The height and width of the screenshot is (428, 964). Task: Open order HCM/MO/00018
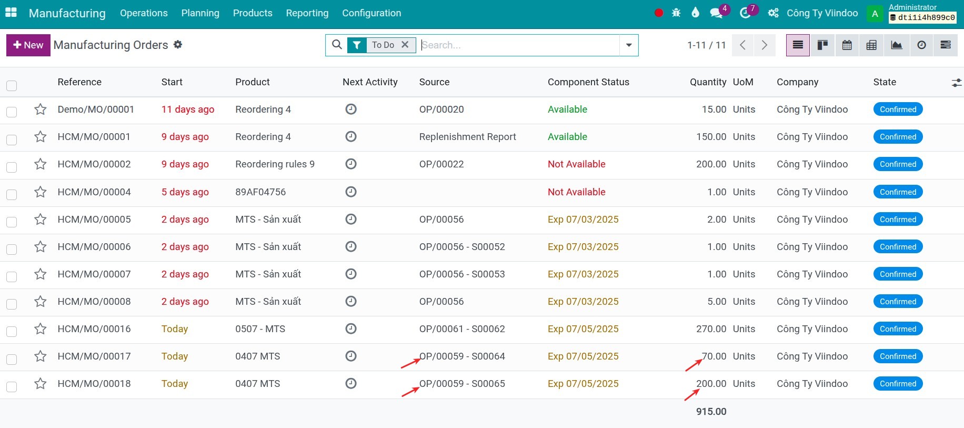(94, 384)
